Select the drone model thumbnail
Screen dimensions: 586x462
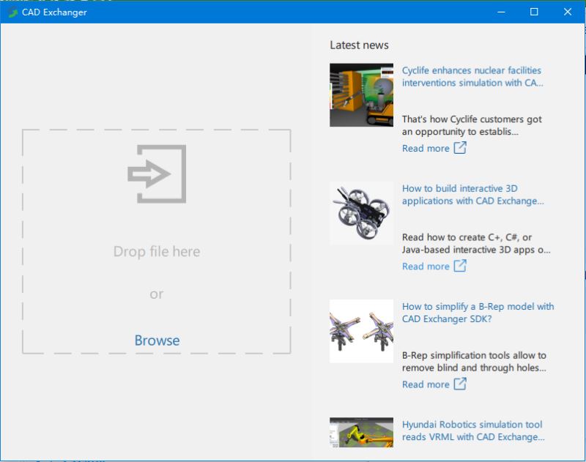[361, 213]
